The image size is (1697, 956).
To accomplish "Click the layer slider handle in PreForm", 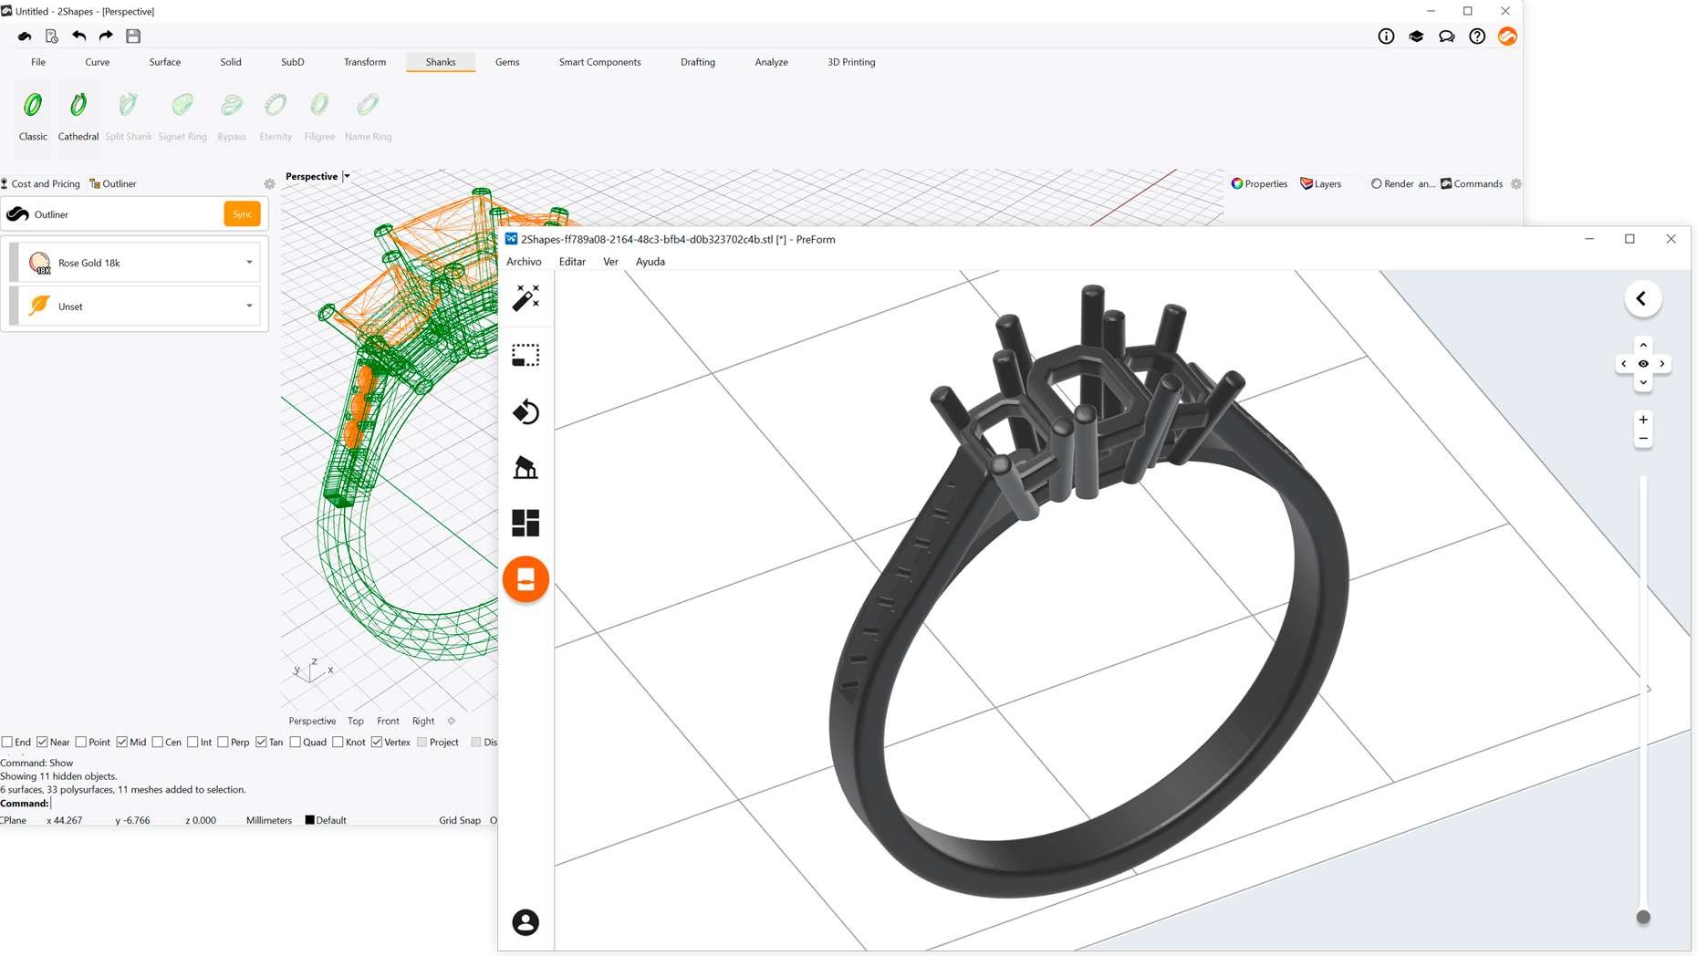I will [1643, 917].
